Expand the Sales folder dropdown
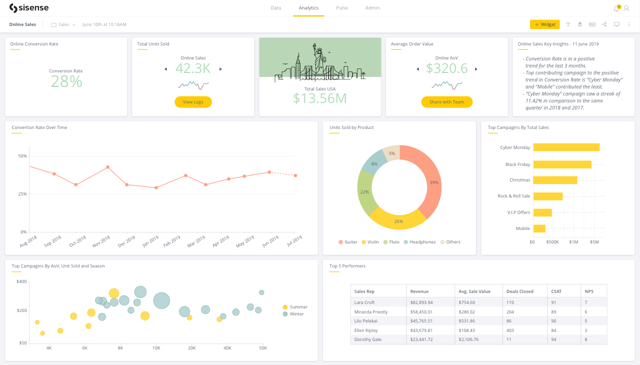Screen dimensions: 640x365 [63, 24]
